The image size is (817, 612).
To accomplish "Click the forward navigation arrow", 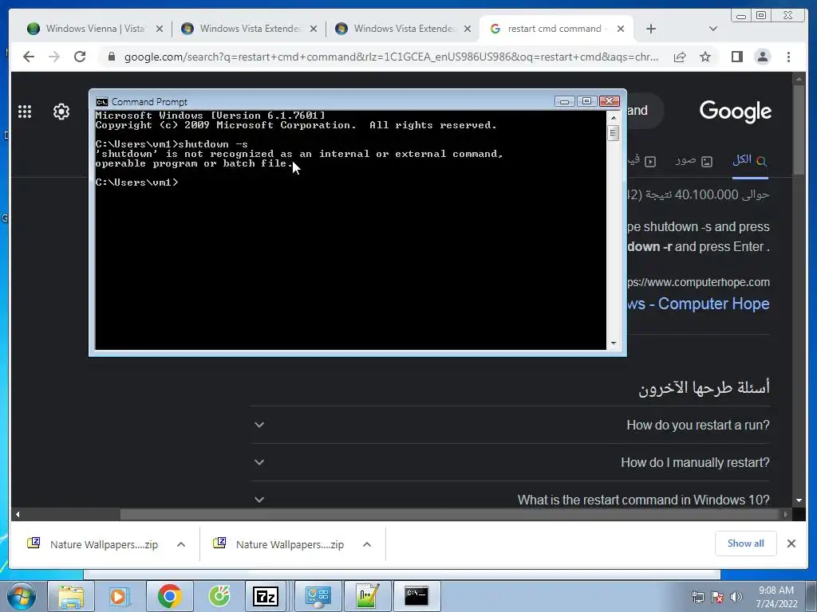I will coord(54,57).
